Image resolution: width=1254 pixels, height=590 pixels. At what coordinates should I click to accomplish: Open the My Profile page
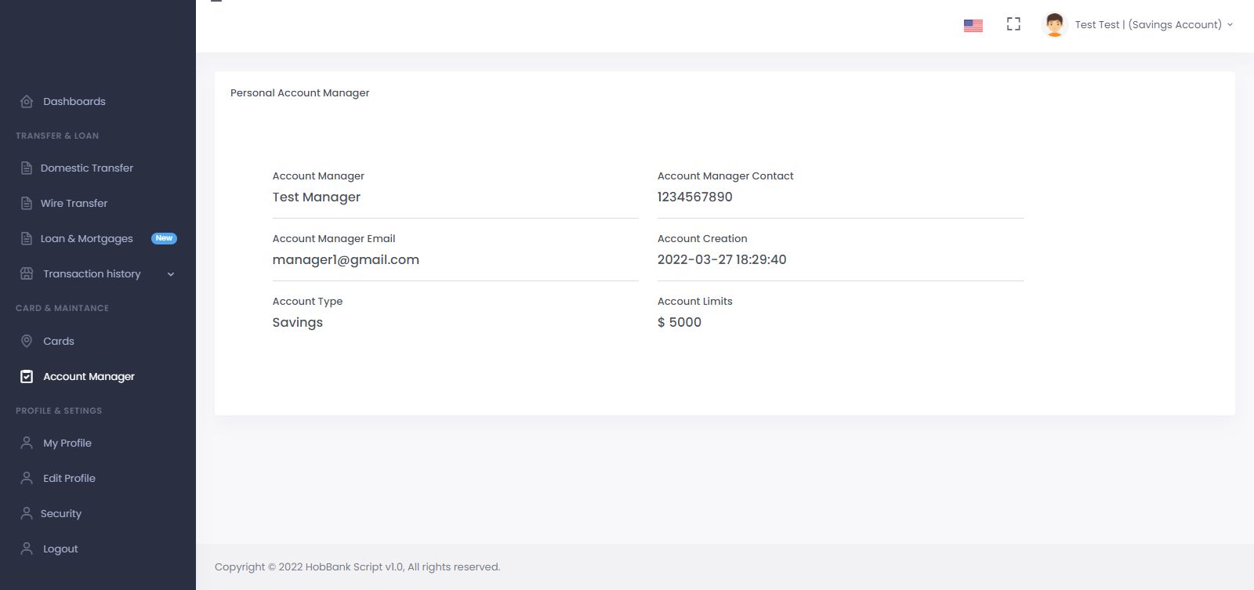pos(67,443)
